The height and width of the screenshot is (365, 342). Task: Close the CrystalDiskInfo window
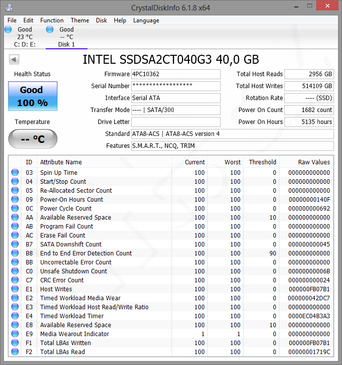coord(328,6)
